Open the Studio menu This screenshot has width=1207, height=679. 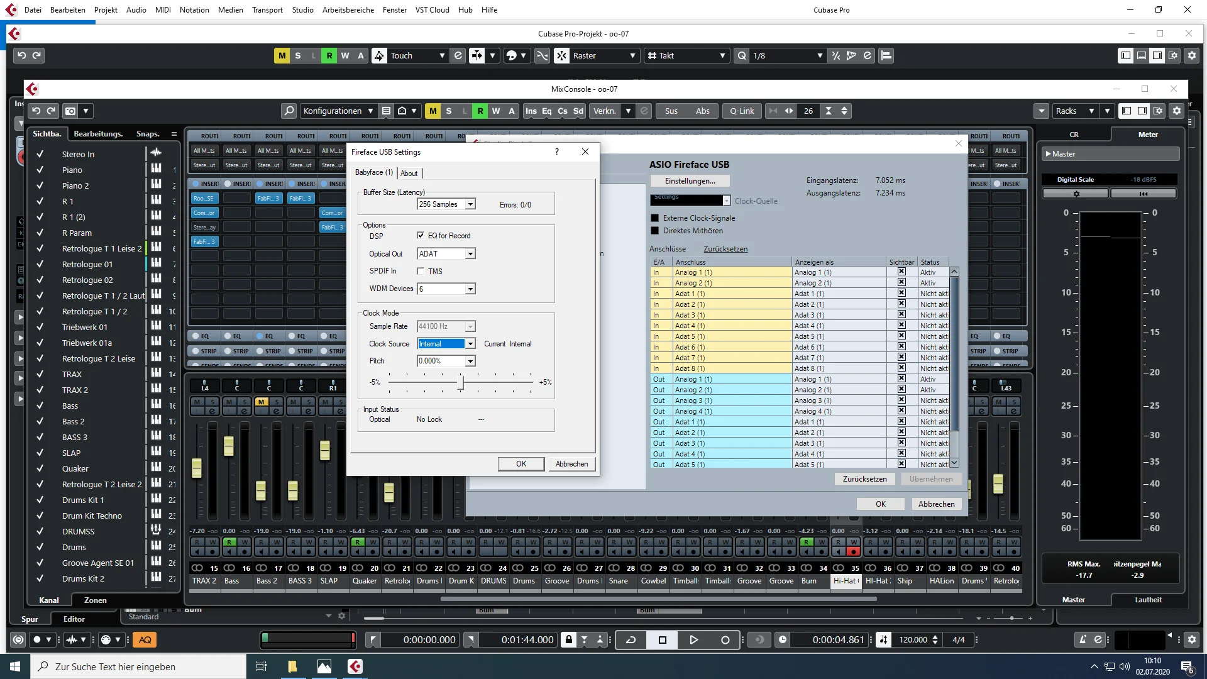[x=302, y=9]
